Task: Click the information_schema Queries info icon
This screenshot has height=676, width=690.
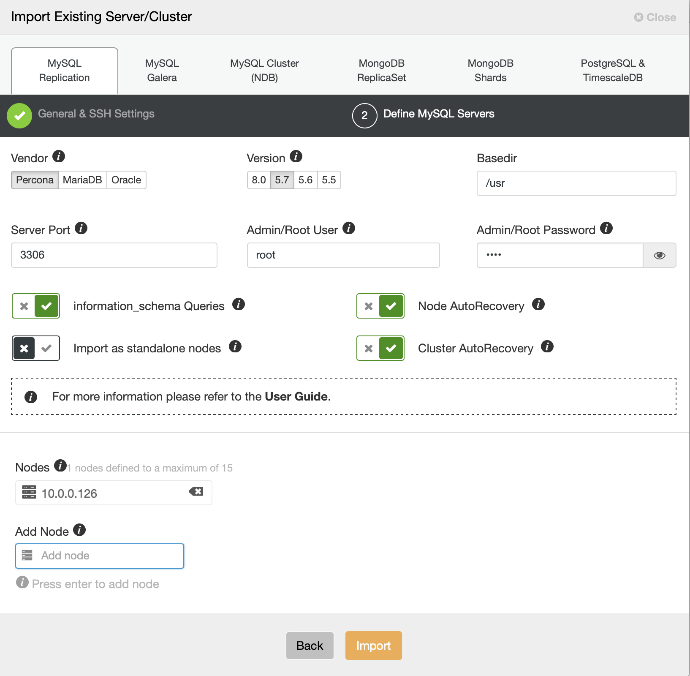Action: pos(239,304)
